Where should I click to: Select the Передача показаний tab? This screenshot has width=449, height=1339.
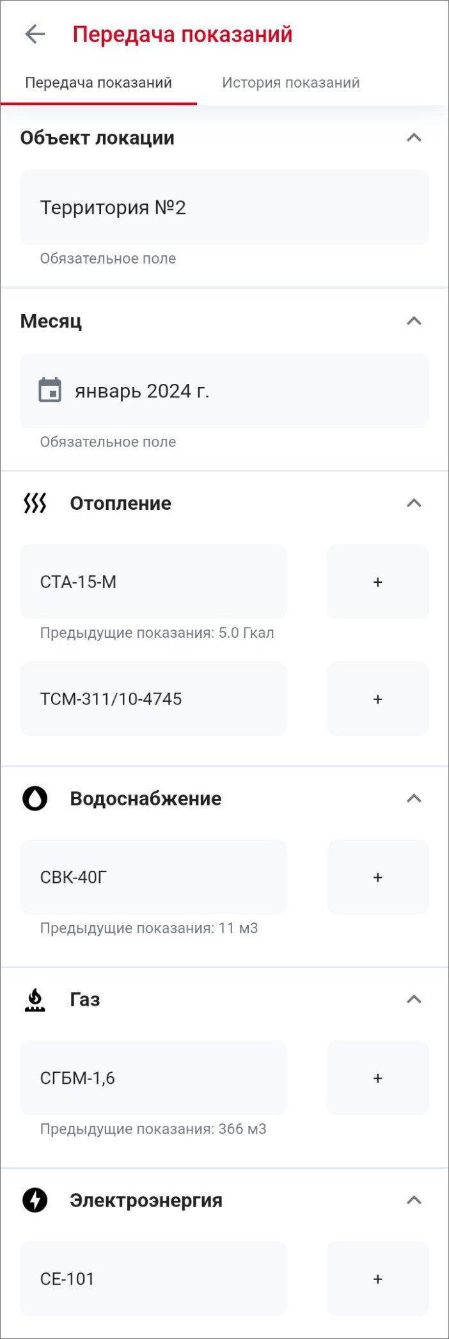tap(98, 83)
